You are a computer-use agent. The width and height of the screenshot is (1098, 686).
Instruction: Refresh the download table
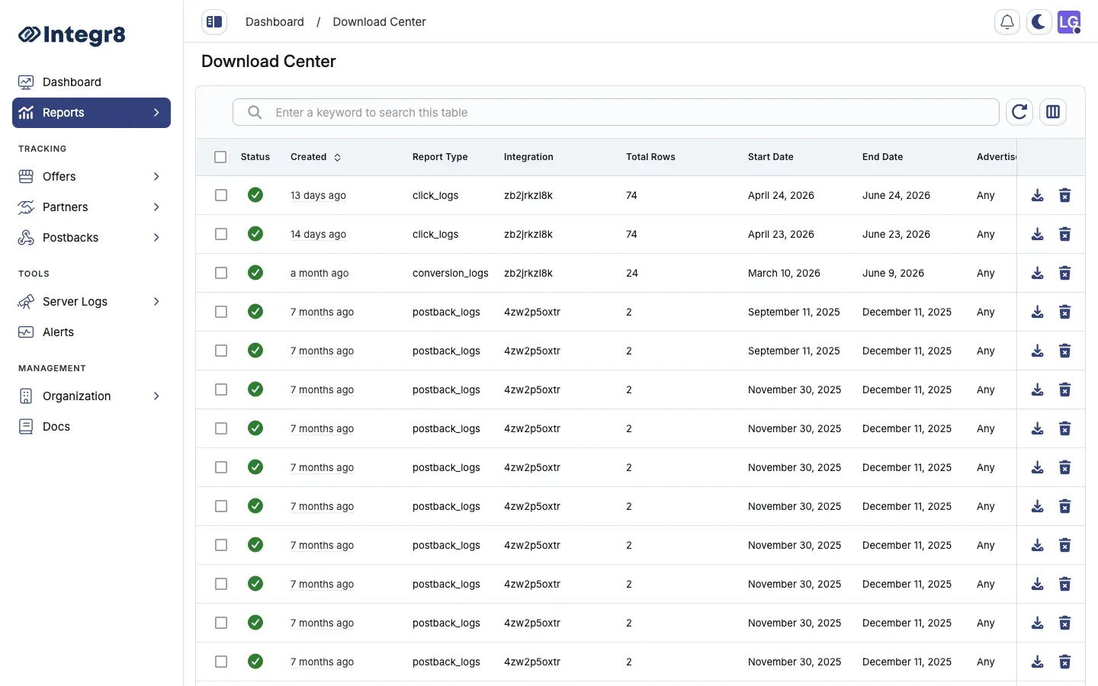point(1019,112)
